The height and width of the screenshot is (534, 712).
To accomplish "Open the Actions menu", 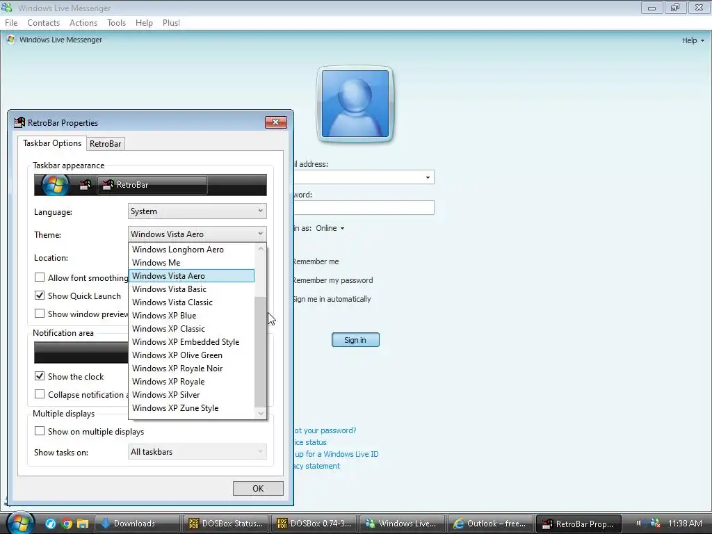I will point(83,23).
